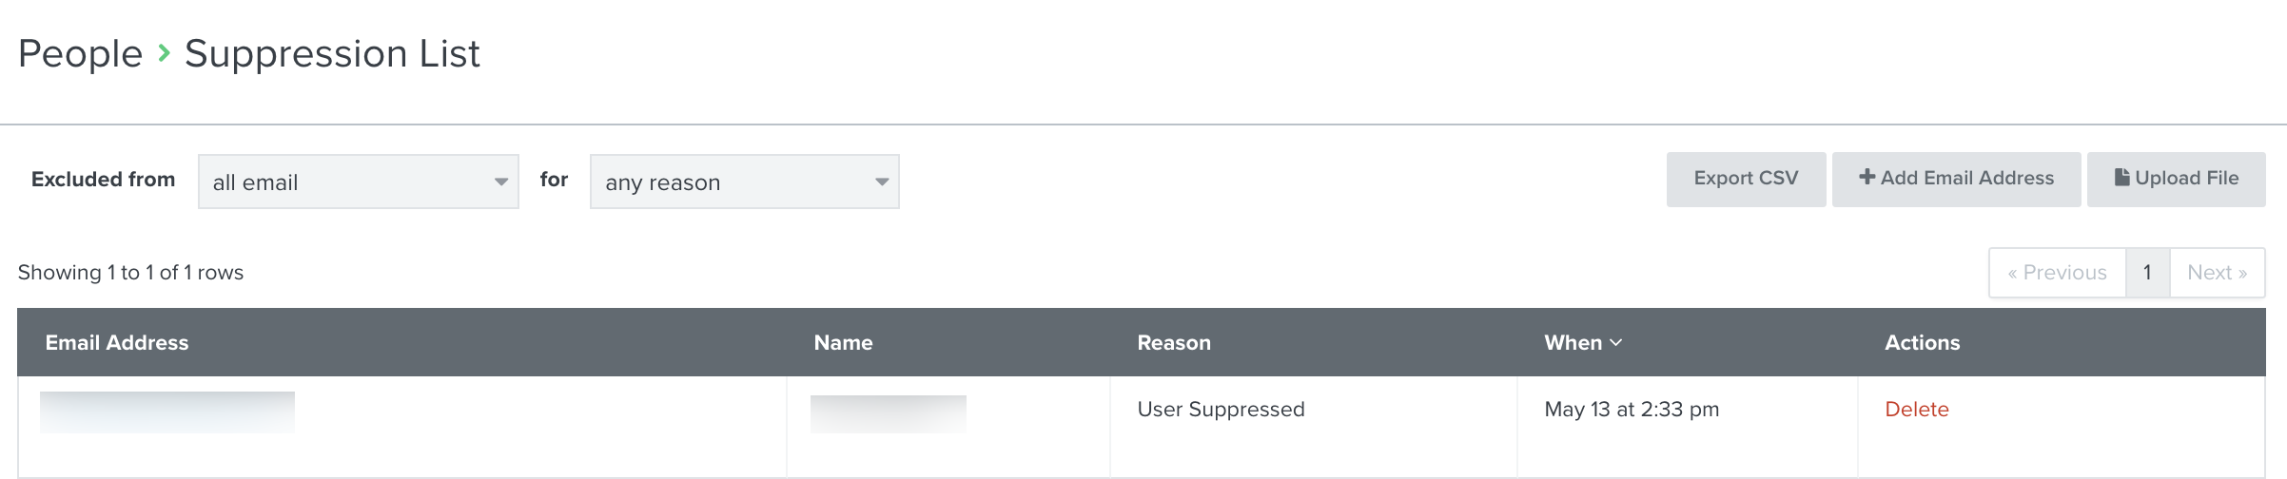Viewport: 2287px width, 479px height.
Task: Advance to the Next page of results
Action: pos(2217,273)
